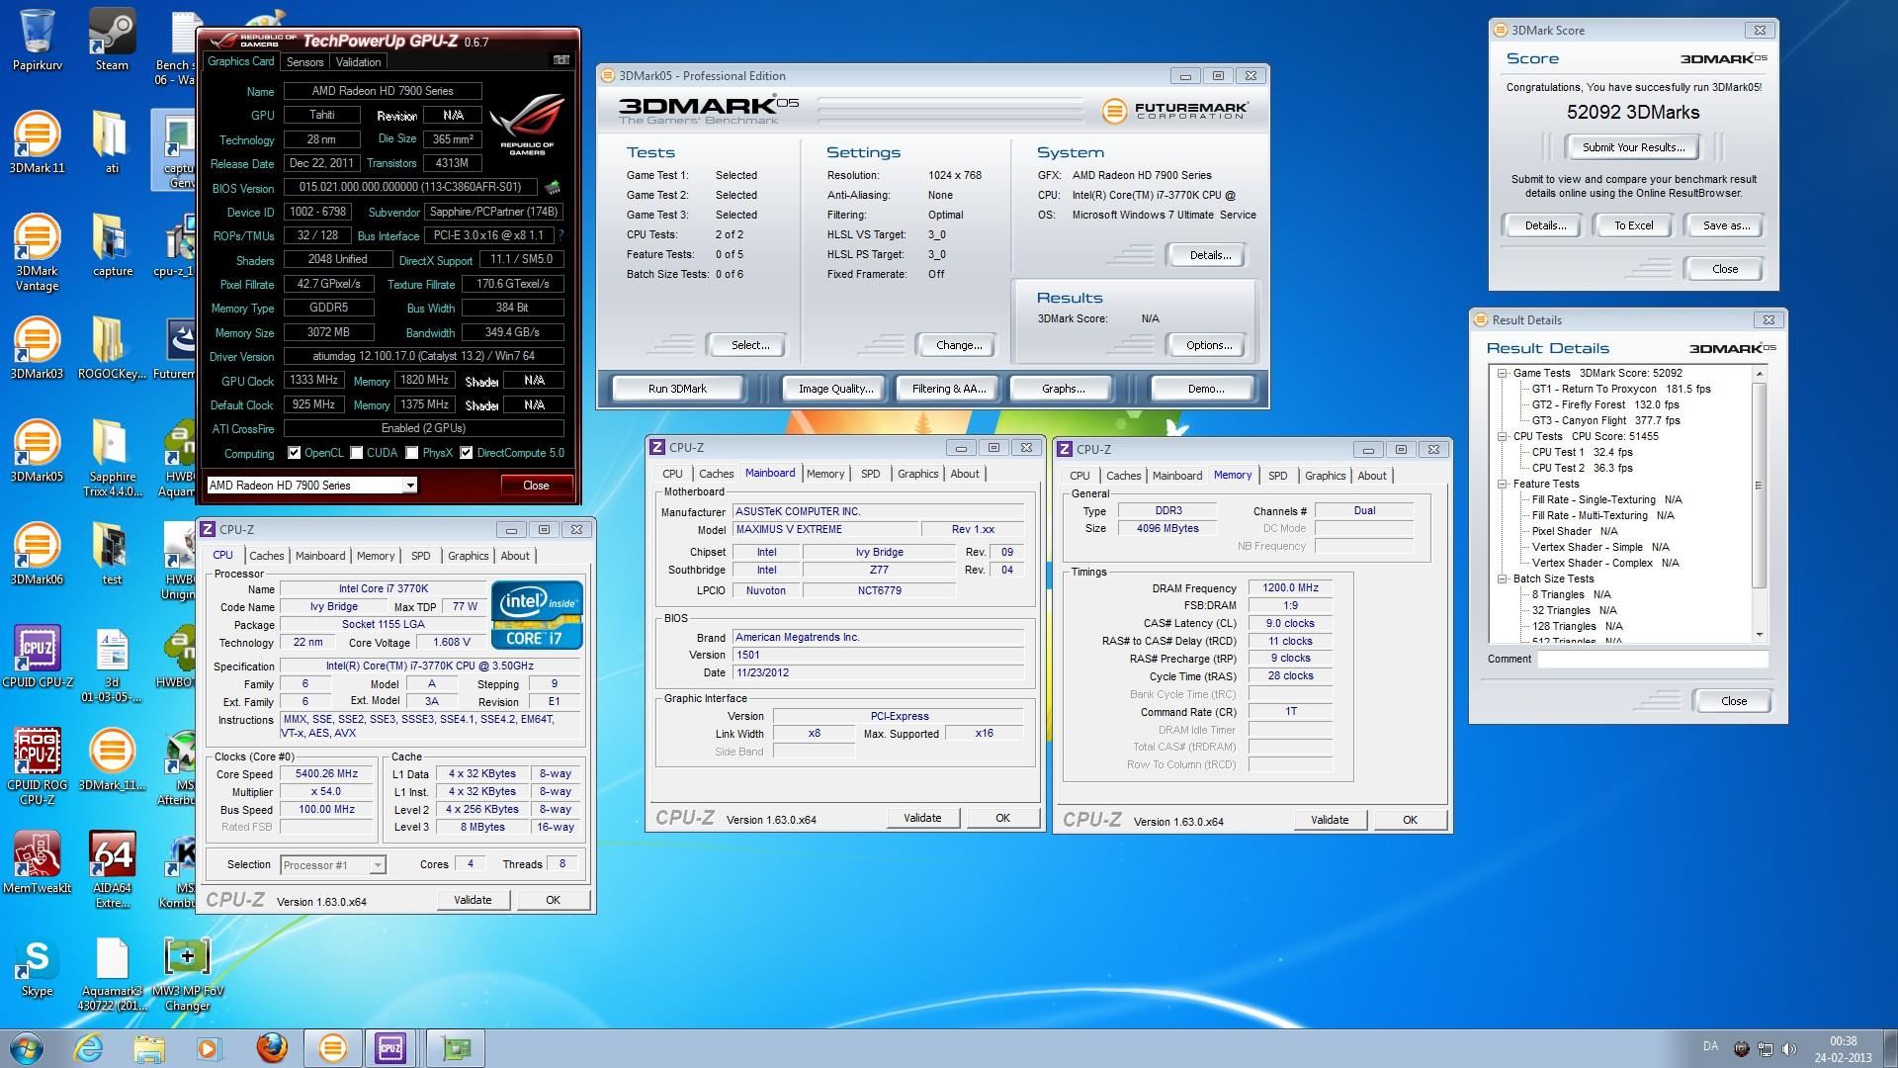The image size is (1898, 1068).
Task: Open Caches tab in processor CPU-Z window
Action: (x=266, y=556)
